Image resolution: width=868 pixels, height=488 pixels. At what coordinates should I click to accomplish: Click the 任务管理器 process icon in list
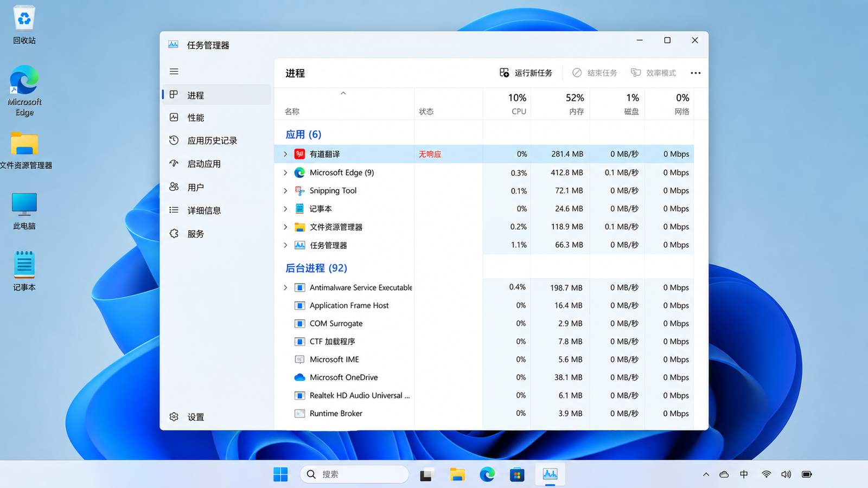click(x=299, y=245)
